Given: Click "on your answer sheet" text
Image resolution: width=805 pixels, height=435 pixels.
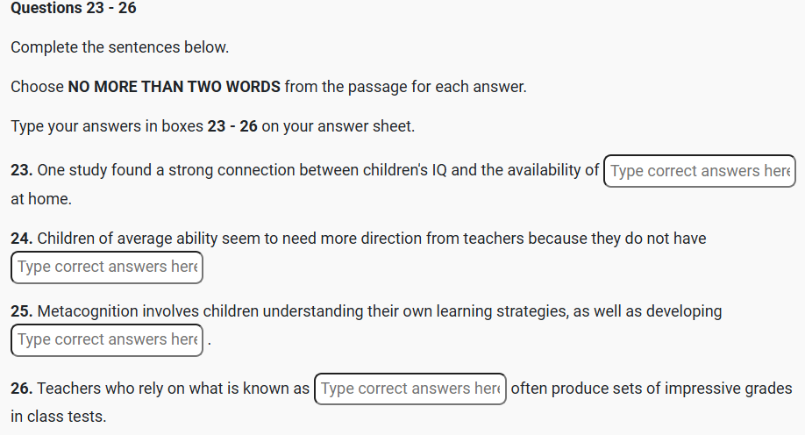Looking at the screenshot, I should point(338,126).
